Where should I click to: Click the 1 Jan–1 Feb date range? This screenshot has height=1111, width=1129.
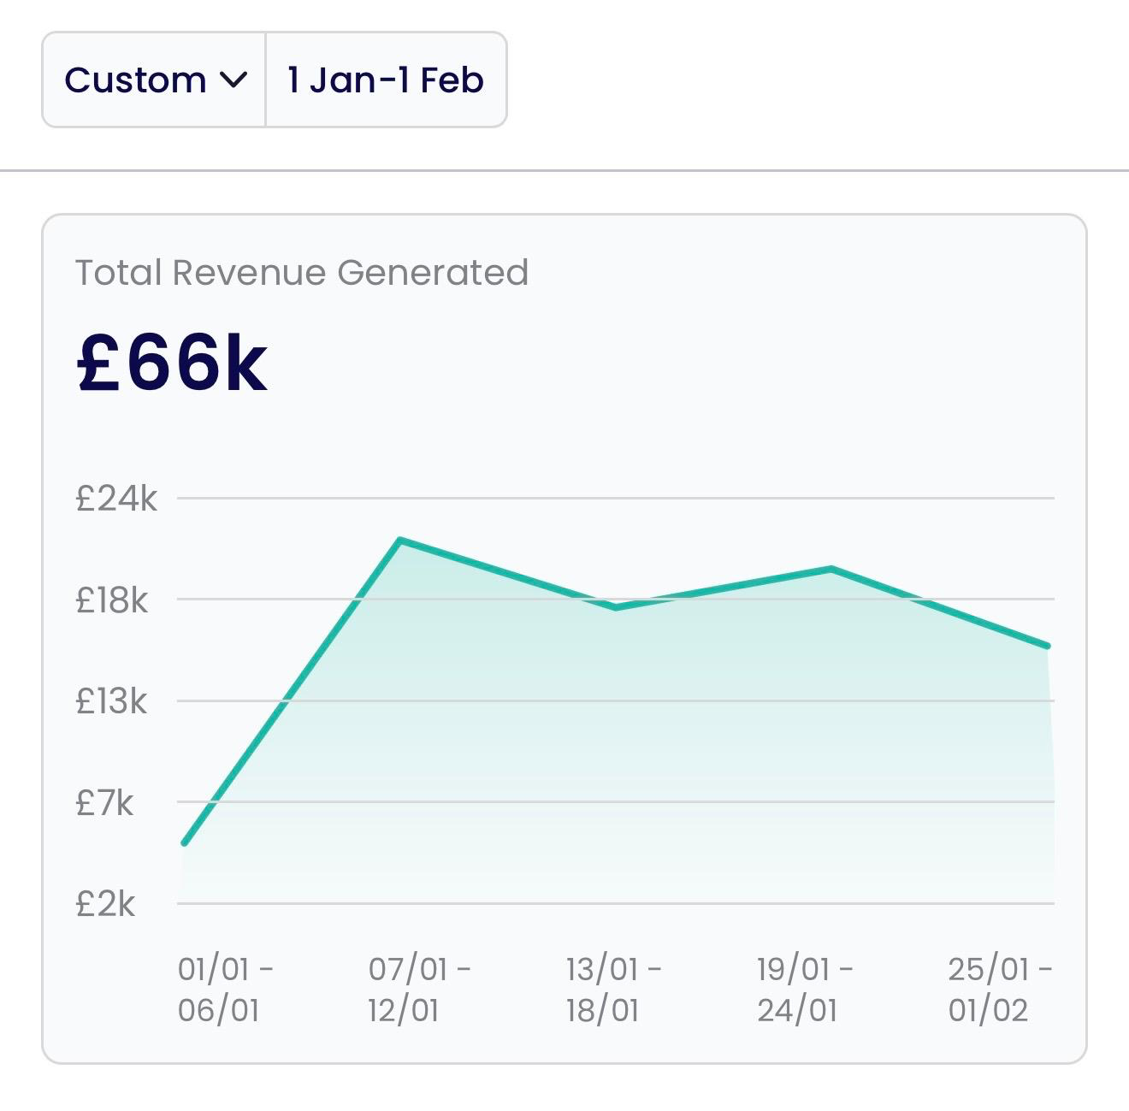click(386, 80)
